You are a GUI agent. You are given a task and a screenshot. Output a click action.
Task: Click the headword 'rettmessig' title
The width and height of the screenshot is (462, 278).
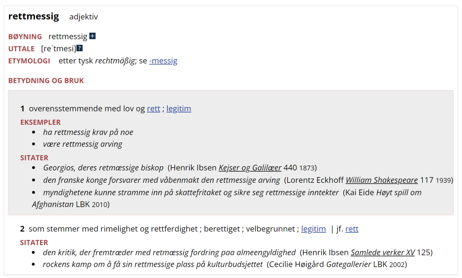[x=34, y=17]
